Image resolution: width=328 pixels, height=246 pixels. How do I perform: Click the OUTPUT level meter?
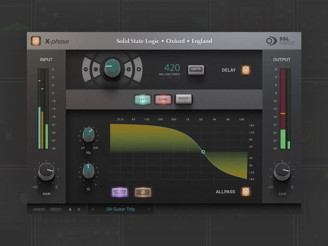285,109
